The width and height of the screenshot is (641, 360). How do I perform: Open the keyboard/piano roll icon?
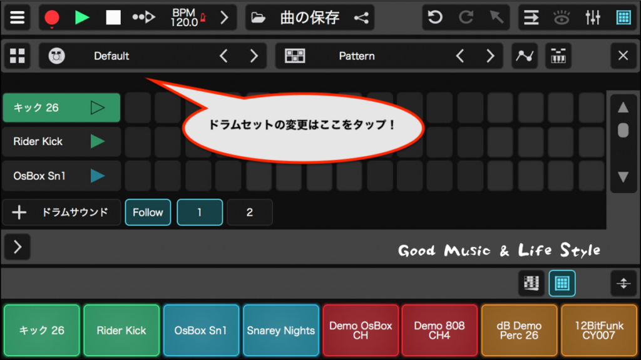click(x=558, y=56)
